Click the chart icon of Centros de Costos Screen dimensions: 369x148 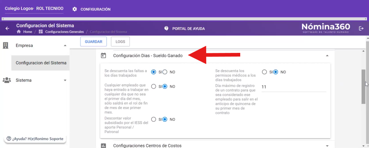pos(103,146)
